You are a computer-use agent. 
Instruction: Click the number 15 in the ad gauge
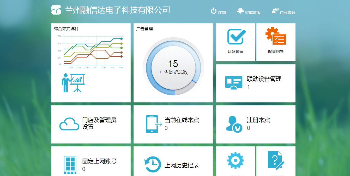[x=173, y=64]
